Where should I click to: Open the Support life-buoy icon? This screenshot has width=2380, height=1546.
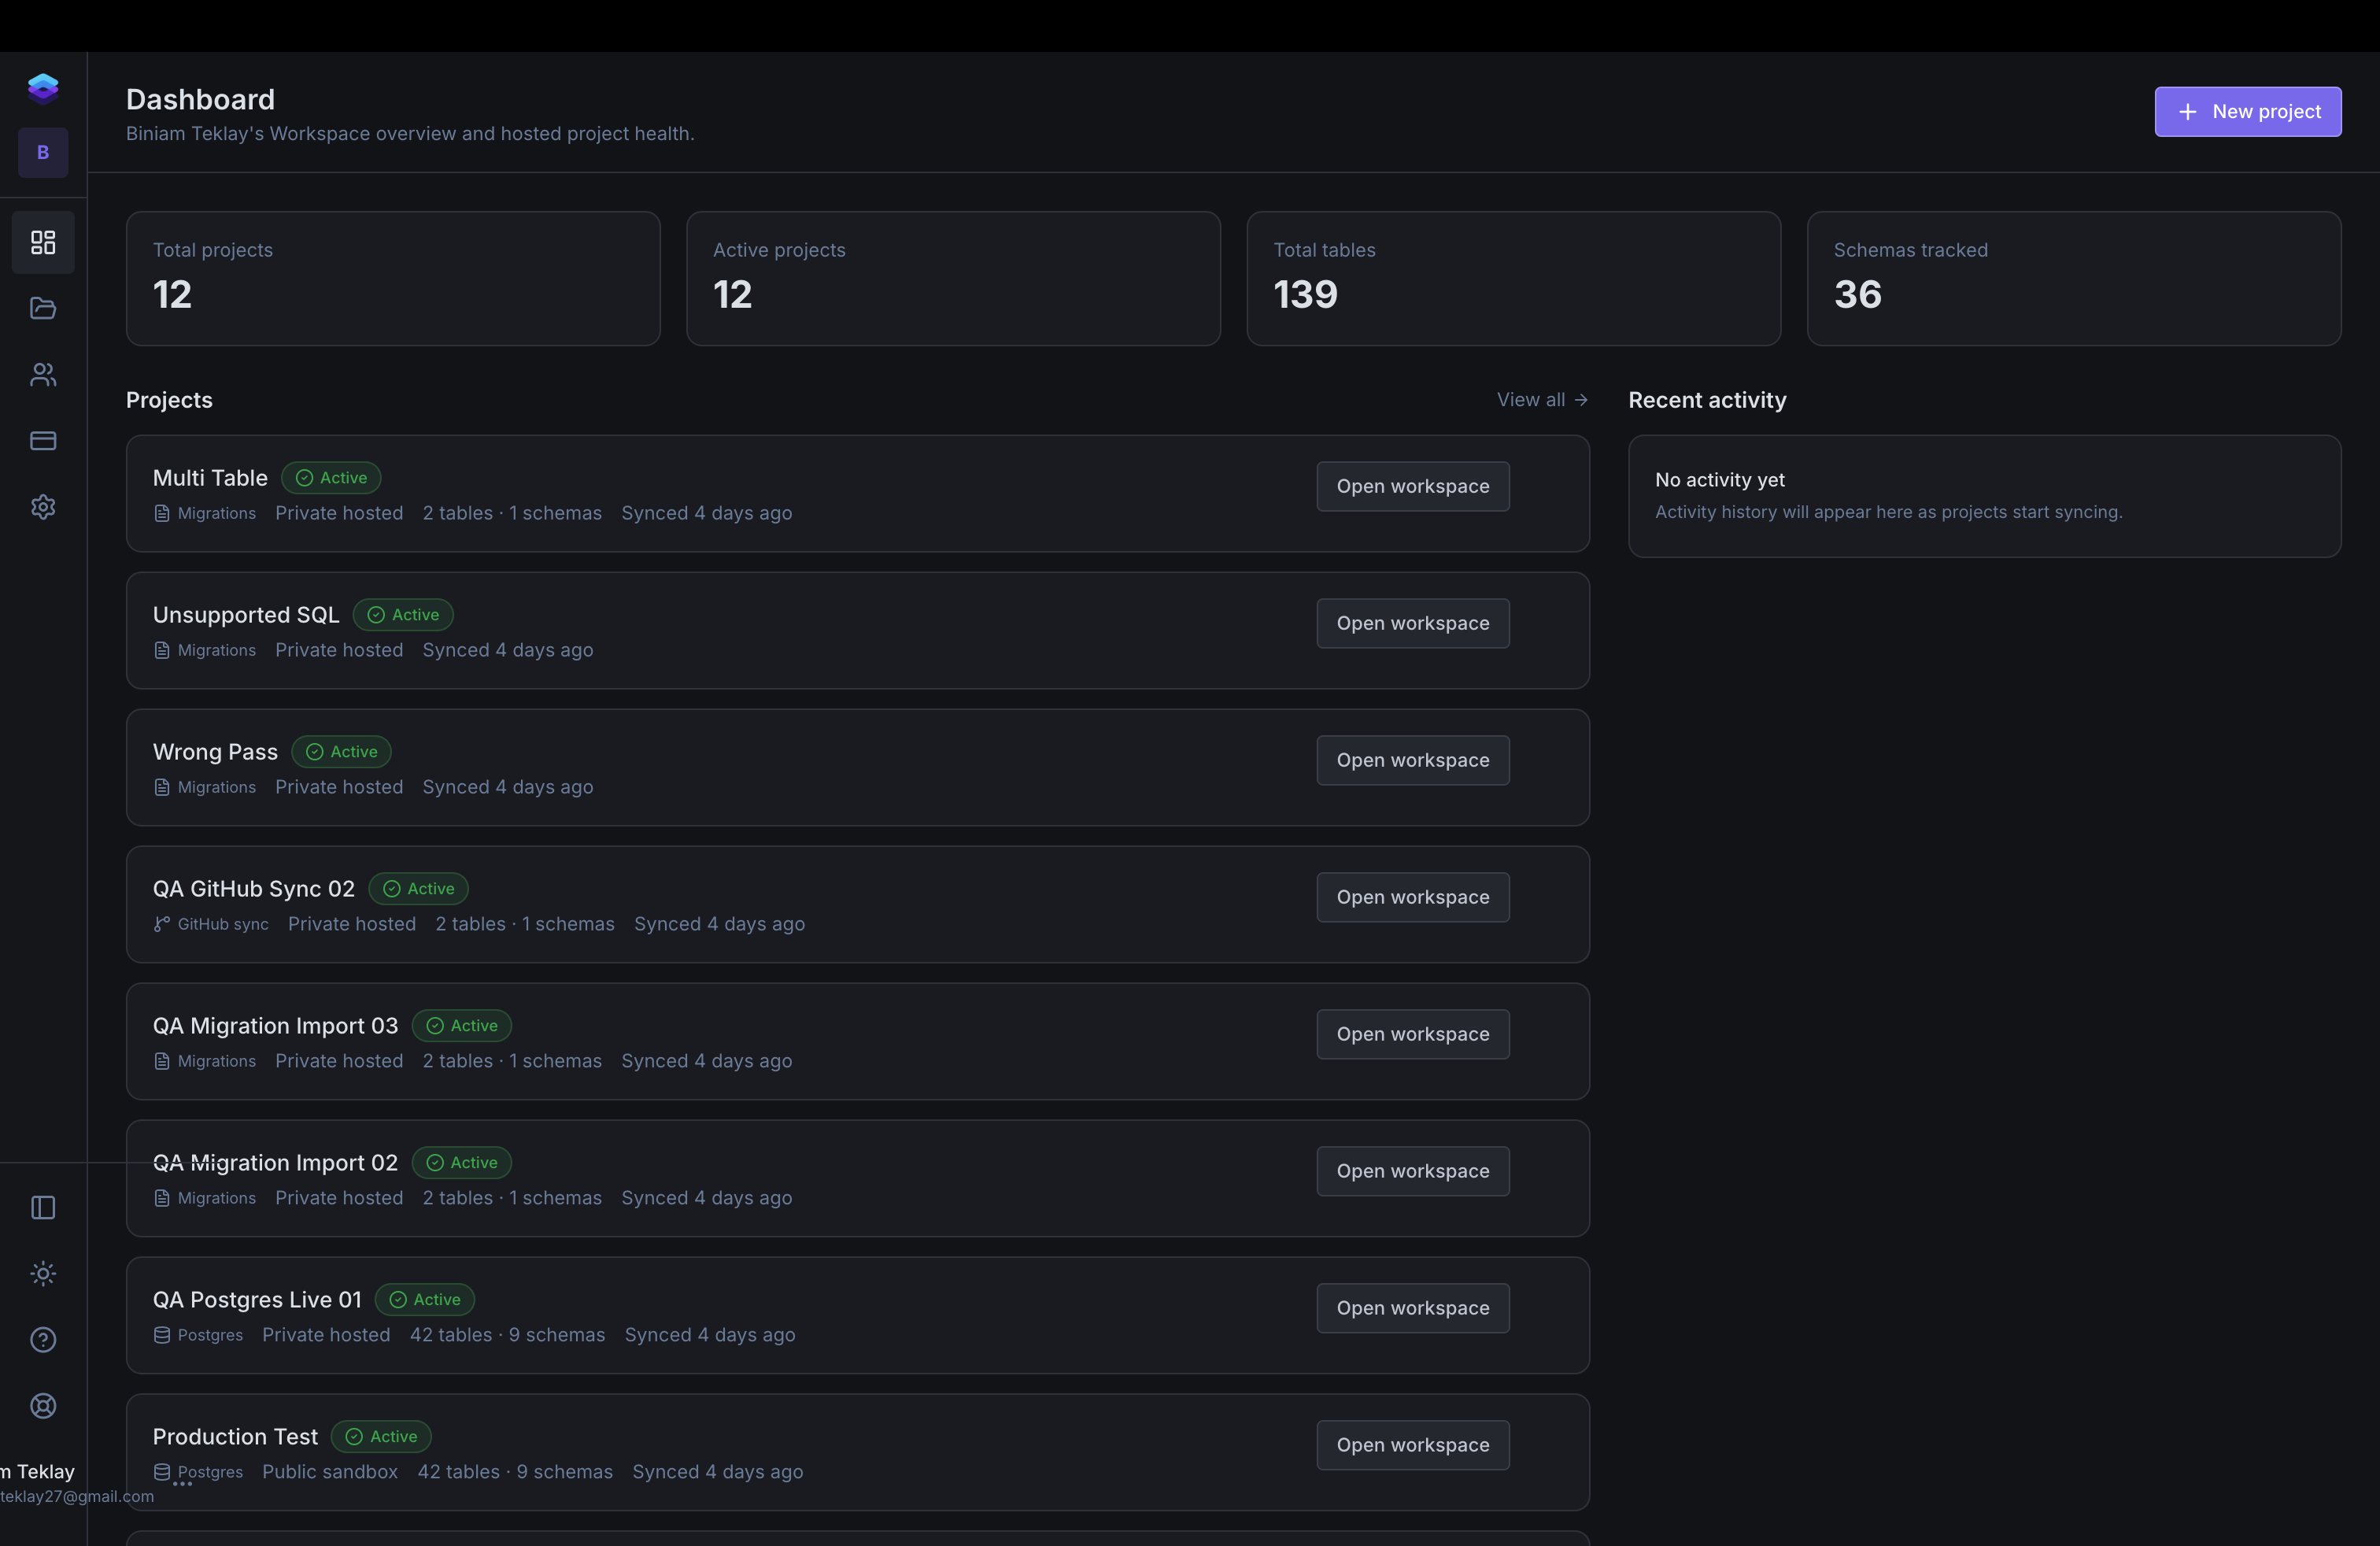click(42, 1406)
